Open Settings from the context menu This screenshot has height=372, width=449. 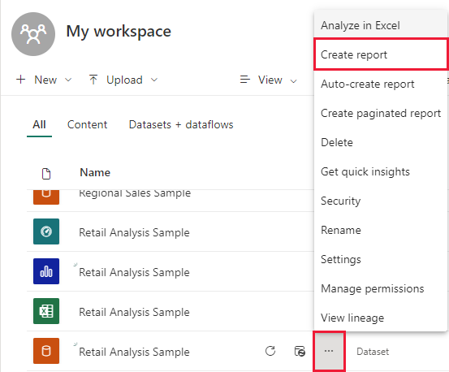380,259
